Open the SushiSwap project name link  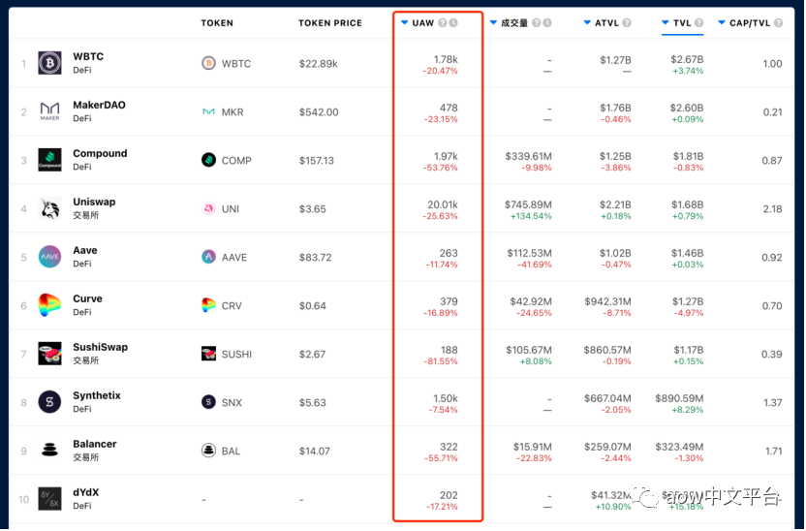point(100,347)
